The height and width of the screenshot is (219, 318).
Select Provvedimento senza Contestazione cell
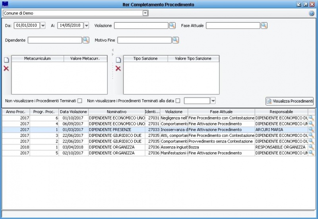coord(221,141)
